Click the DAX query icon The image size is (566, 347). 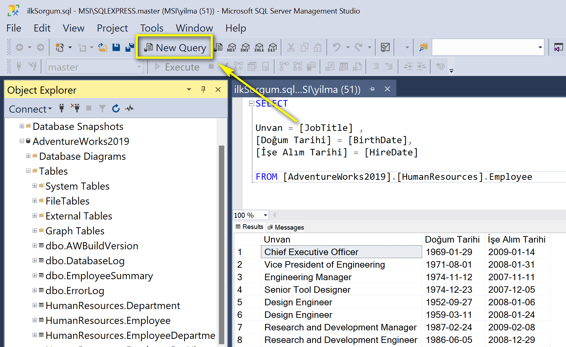pos(272,47)
